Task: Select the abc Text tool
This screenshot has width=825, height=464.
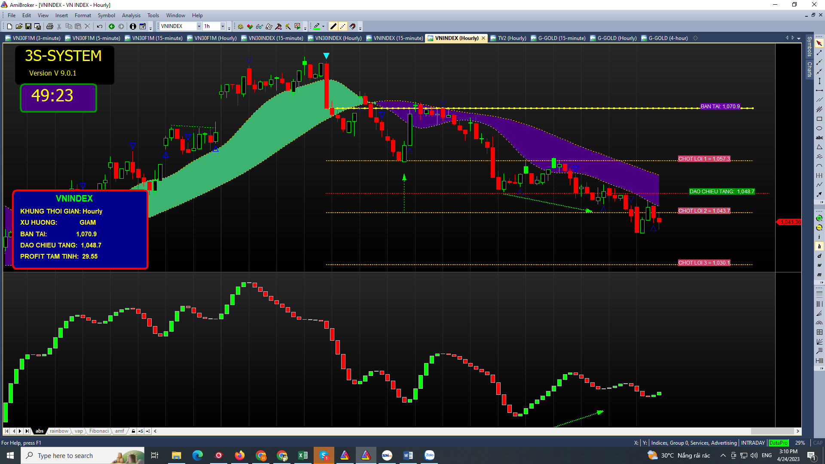Action: 819,138
